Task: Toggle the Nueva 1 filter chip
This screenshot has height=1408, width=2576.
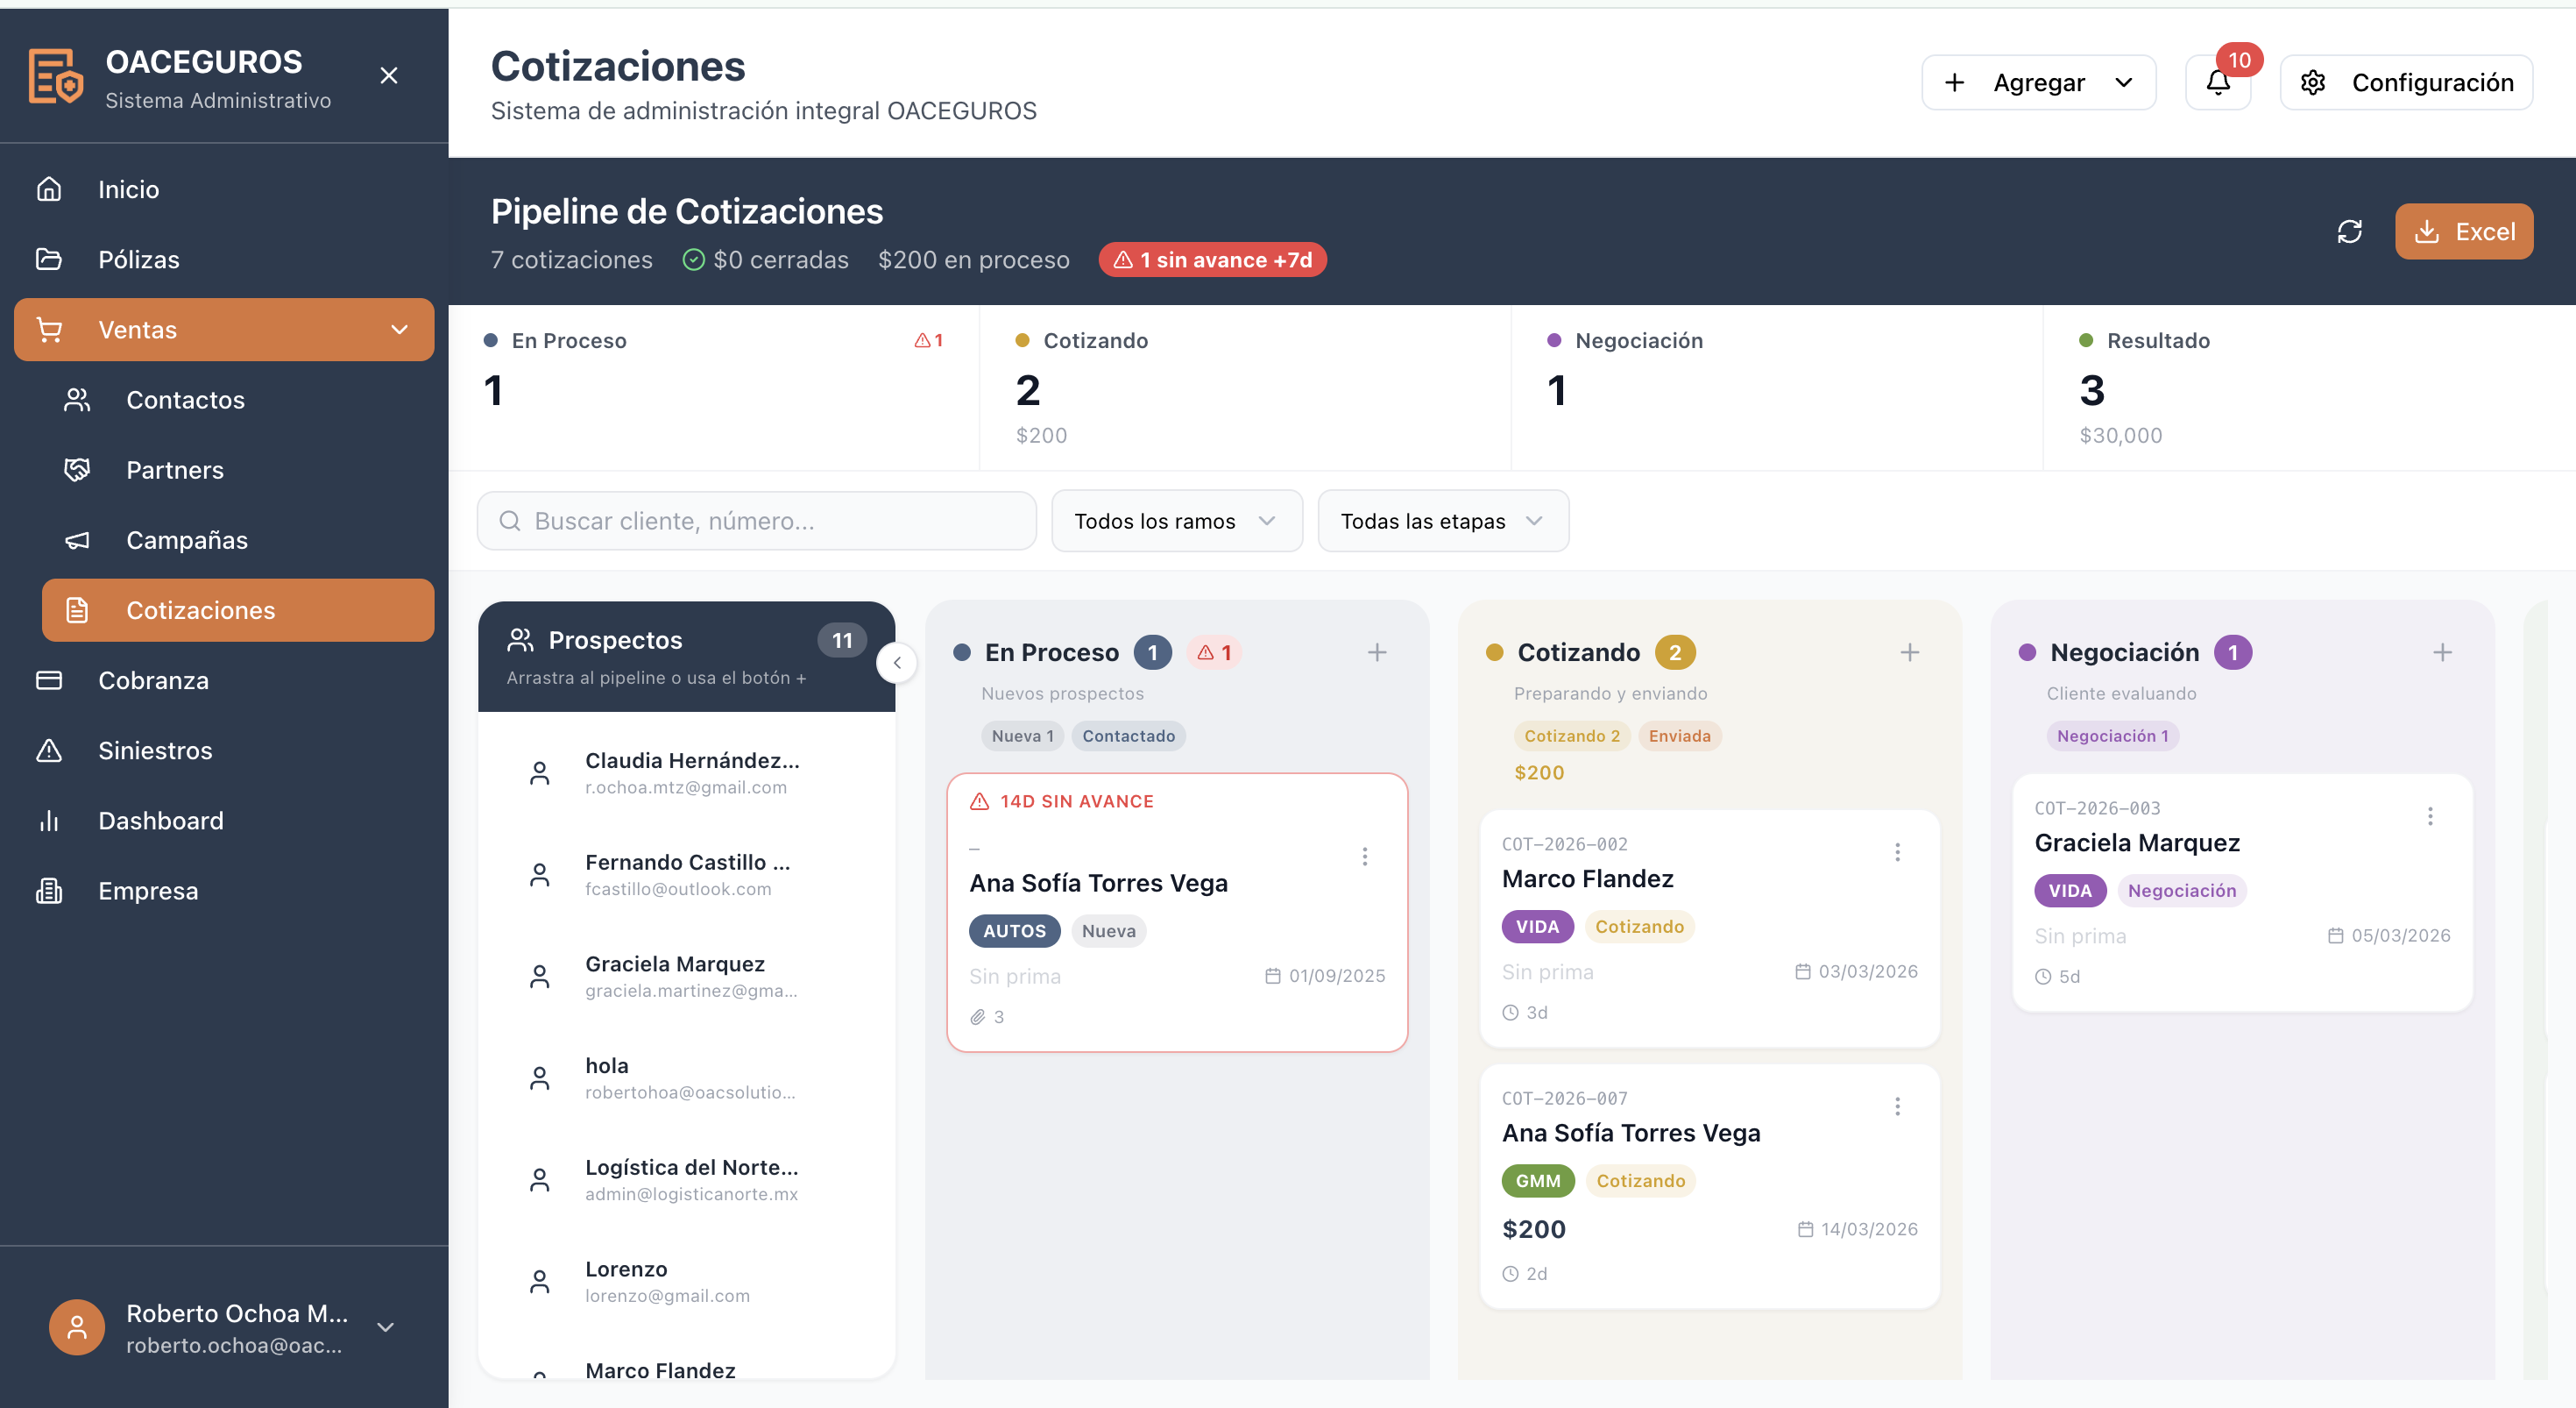Action: coord(1022,736)
